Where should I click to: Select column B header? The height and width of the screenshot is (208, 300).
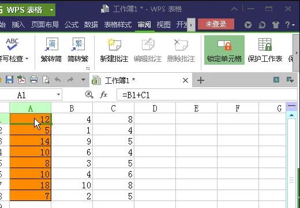tap(72, 108)
